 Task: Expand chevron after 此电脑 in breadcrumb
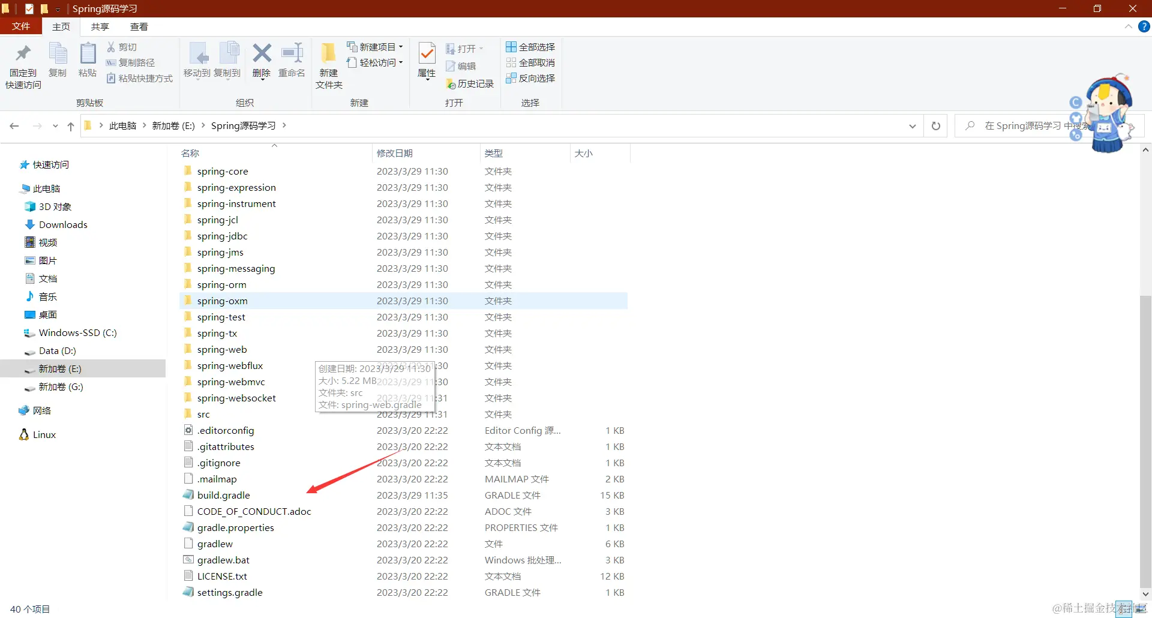click(x=145, y=125)
